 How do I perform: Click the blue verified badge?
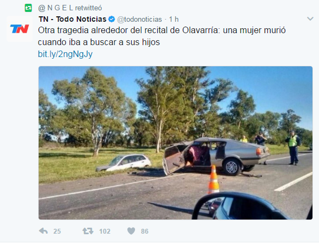pos(112,20)
